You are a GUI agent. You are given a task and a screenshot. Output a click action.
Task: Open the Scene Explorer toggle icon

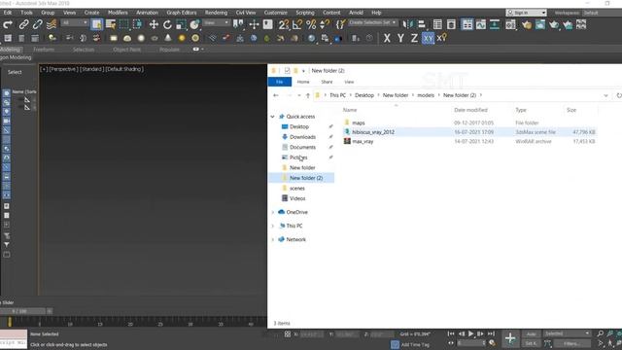point(437,24)
